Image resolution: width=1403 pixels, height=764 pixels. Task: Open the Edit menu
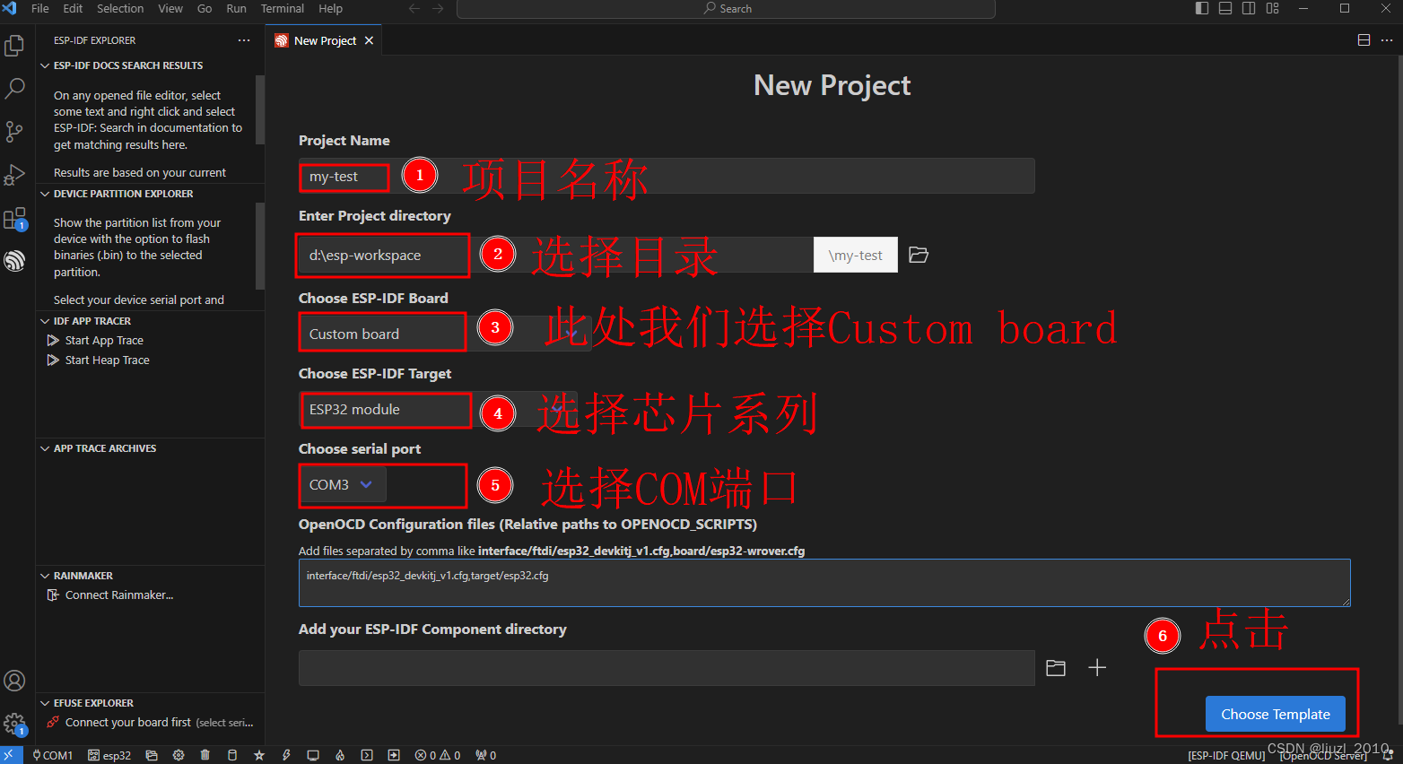pos(73,8)
